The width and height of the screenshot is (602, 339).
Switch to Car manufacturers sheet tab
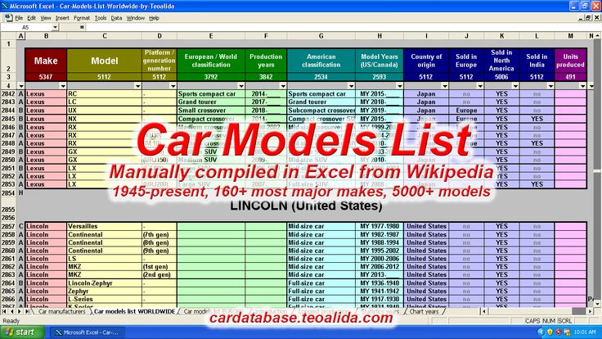[x=61, y=311]
